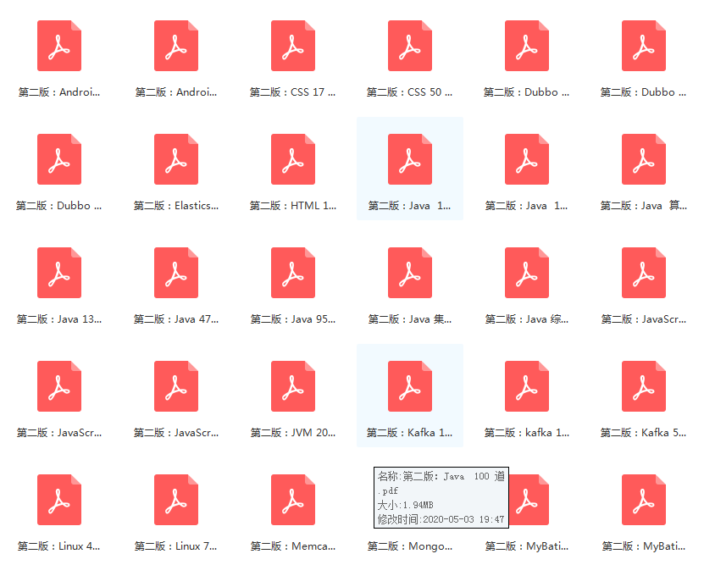Select the 第二版：Linux 4... file name
The width and height of the screenshot is (704, 576).
(58, 546)
